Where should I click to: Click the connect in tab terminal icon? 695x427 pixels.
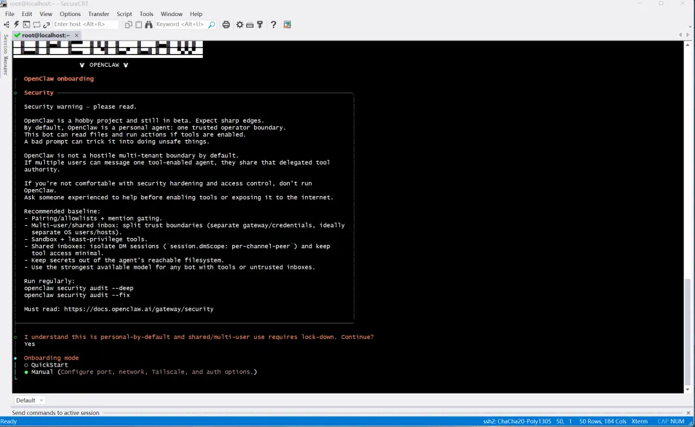[26, 25]
